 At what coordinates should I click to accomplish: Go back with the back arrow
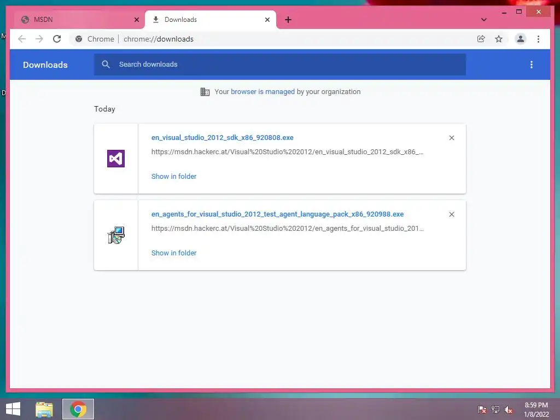pyautogui.click(x=22, y=39)
